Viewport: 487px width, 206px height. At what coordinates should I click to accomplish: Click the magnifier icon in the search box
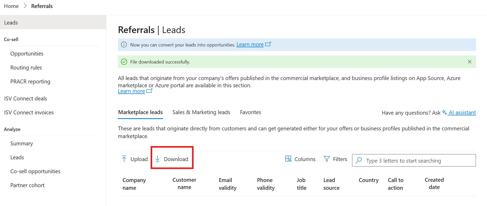point(359,160)
